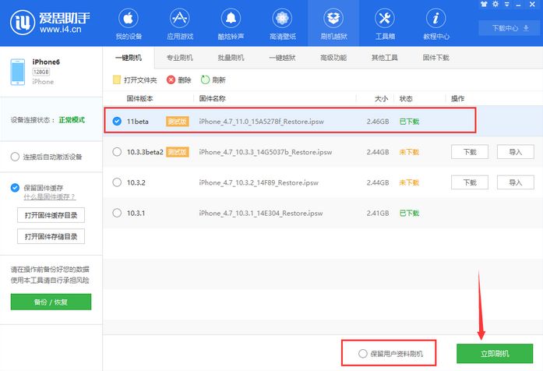Click file iPhone_4.7_10.3.3_14G5037b_Restore.ipsw
This screenshot has width=543, height=371.
pos(265,152)
